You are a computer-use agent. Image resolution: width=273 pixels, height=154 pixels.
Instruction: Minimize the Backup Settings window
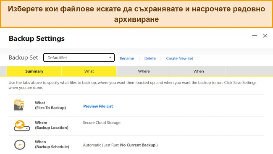255,36
